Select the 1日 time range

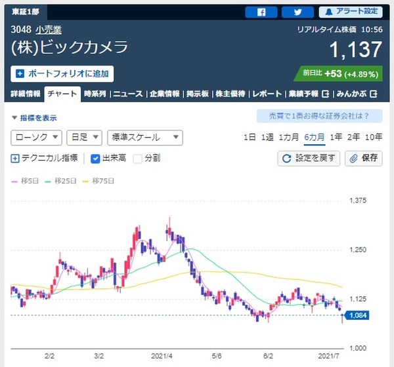[x=250, y=137]
